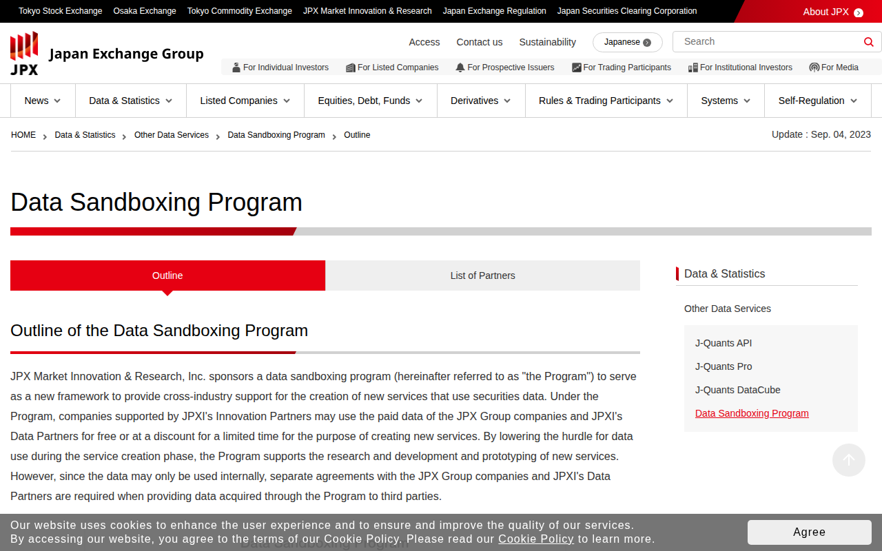Open J-Quants DataCube sidebar link
Screen dimensions: 882x551
pyautogui.click(x=738, y=390)
